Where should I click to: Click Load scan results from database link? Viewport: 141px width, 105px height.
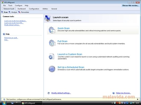[15, 21]
